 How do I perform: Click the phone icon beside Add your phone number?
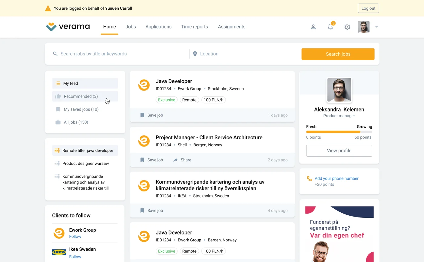point(309,179)
